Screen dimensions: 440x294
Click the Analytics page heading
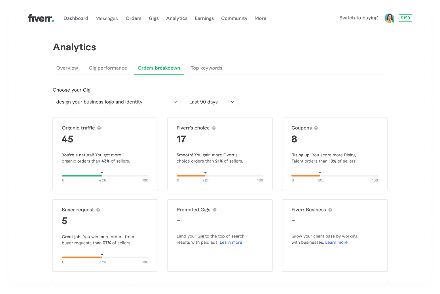pos(75,47)
